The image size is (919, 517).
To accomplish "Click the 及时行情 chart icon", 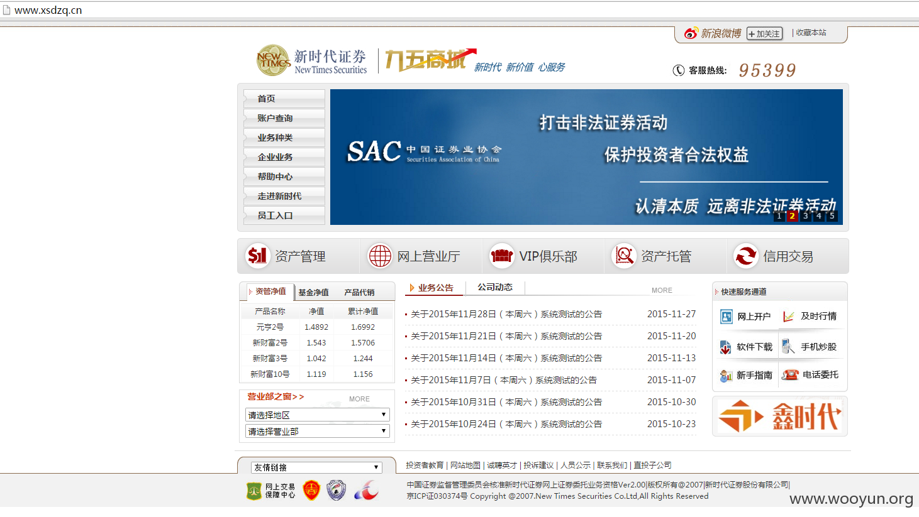I will point(788,317).
